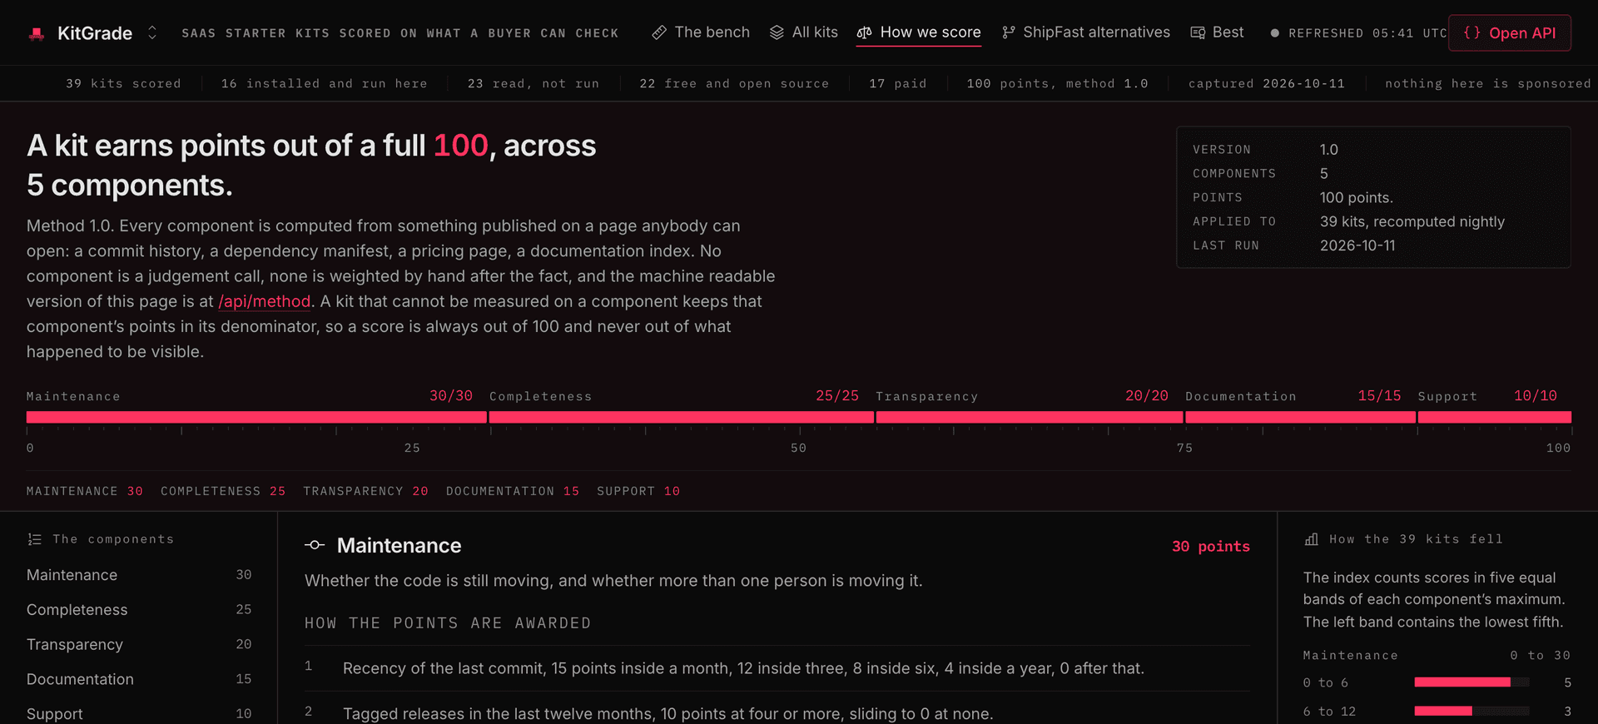The width and height of the screenshot is (1598, 724).
Task: Click the braces icon in Open API
Action: (1471, 32)
